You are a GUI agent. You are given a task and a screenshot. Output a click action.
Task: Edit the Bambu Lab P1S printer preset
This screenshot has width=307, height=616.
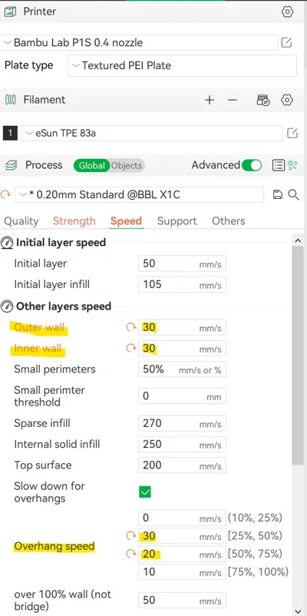click(x=286, y=42)
